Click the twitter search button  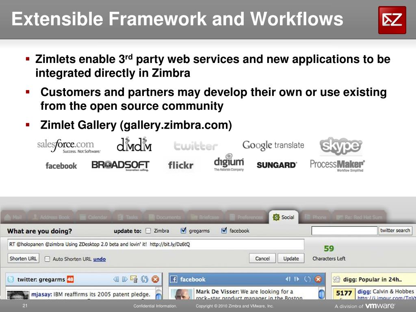pyautogui.click(x=395, y=231)
